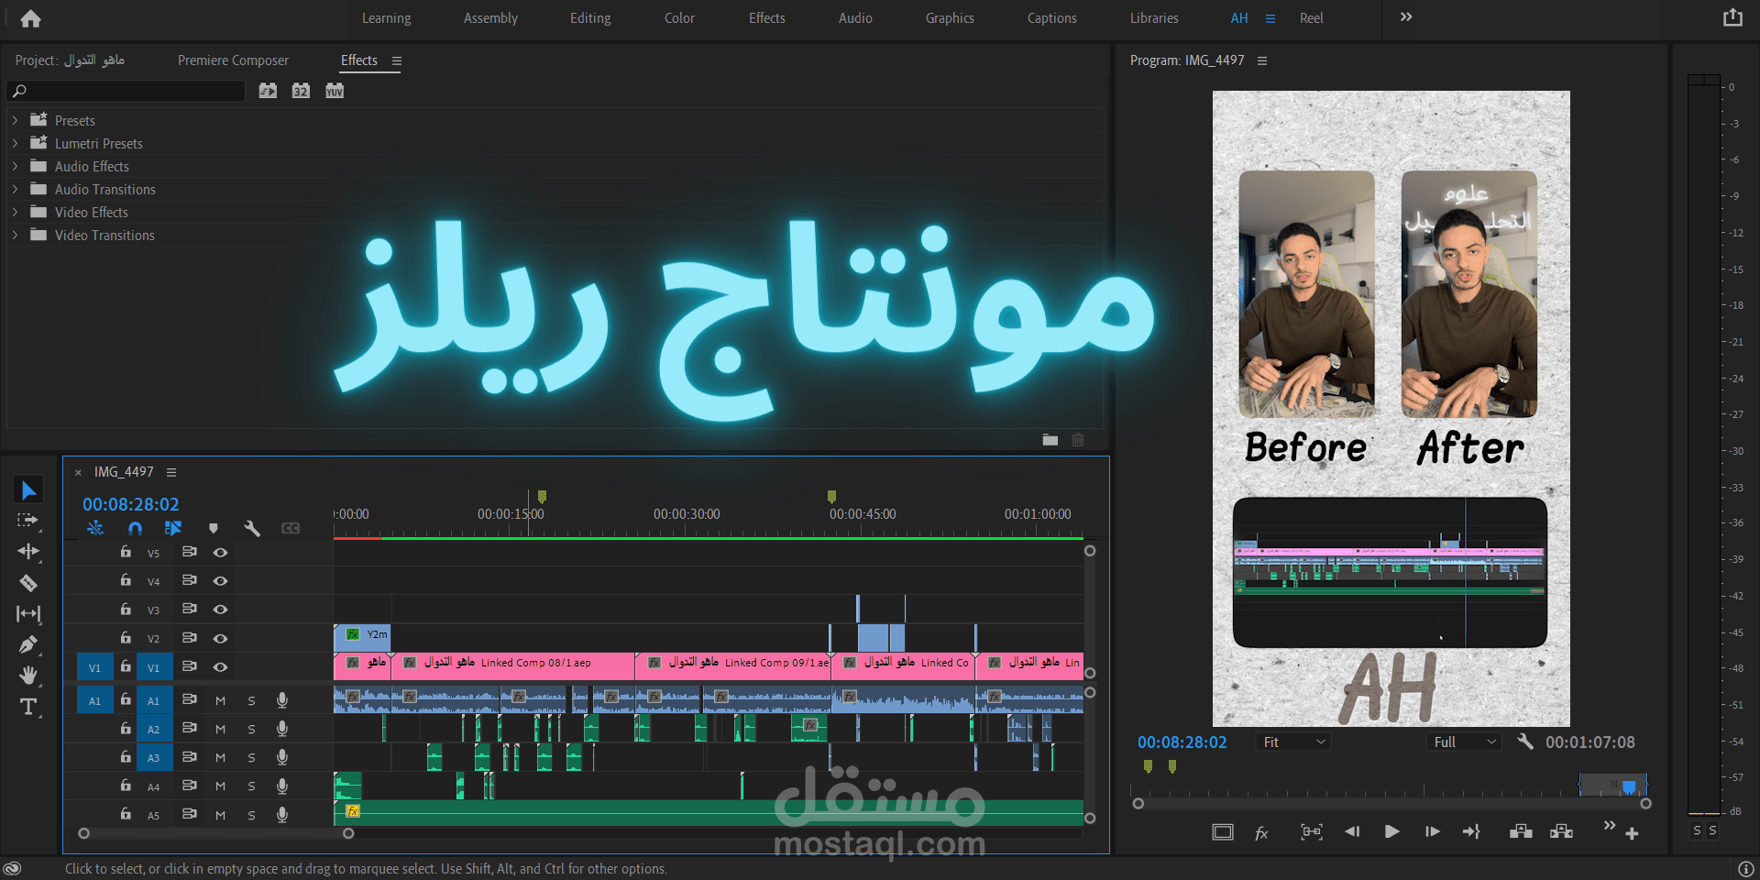This screenshot has width=1760, height=880.
Task: Select the Pen tool
Action: (x=28, y=644)
